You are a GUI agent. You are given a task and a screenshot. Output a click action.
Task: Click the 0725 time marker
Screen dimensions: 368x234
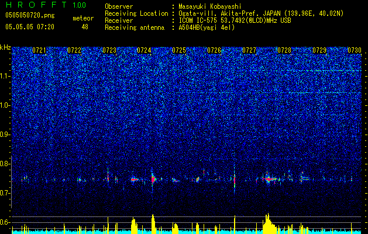pyautogui.click(x=179, y=50)
